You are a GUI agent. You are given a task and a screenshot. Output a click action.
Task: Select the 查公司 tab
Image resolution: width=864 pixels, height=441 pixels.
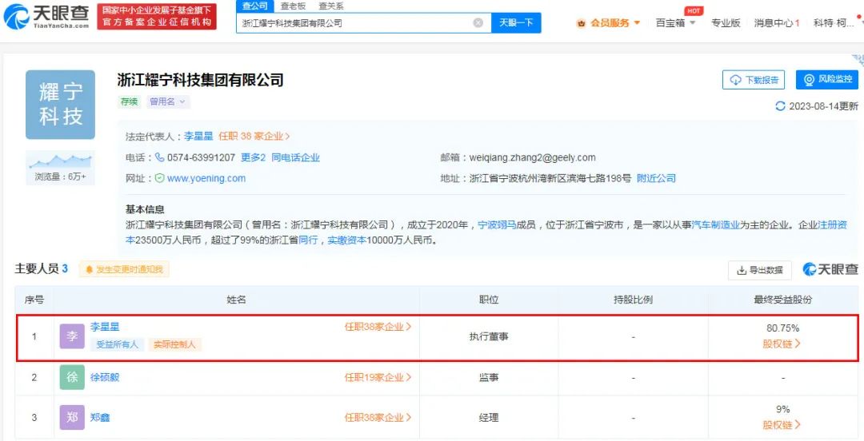[255, 6]
